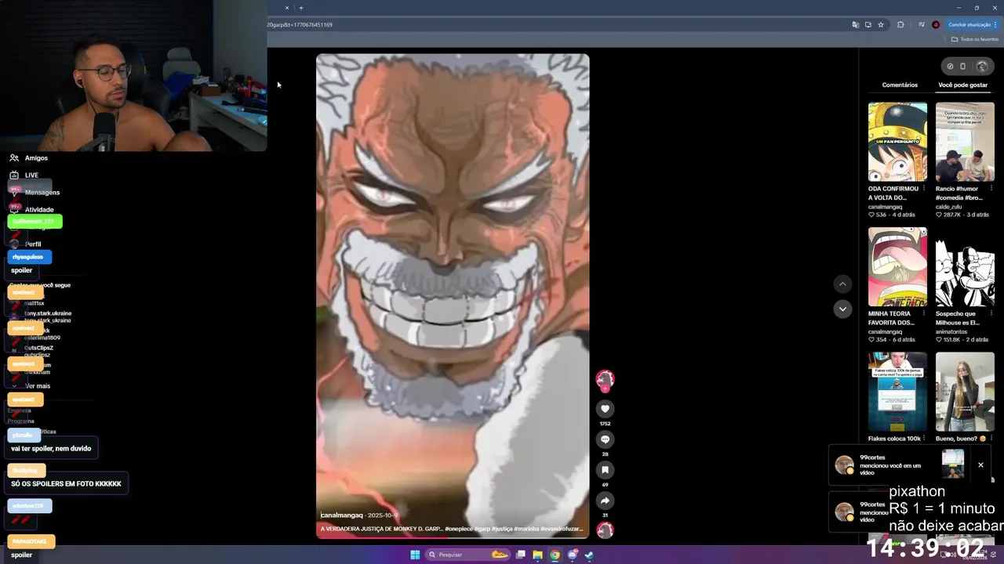Open the browser extensions puzzle icon

900,24
